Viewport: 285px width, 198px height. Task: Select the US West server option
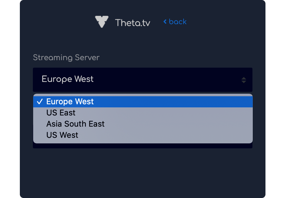pyautogui.click(x=143, y=135)
